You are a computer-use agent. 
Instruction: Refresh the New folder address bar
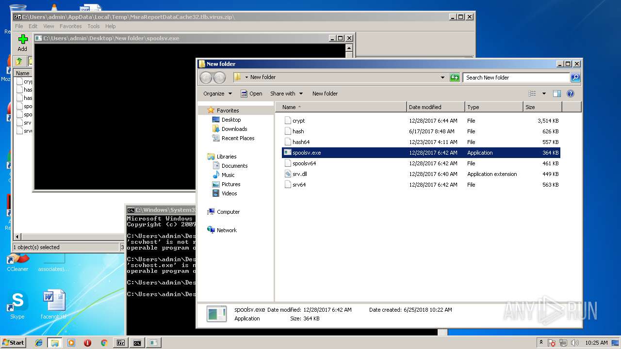(455, 78)
